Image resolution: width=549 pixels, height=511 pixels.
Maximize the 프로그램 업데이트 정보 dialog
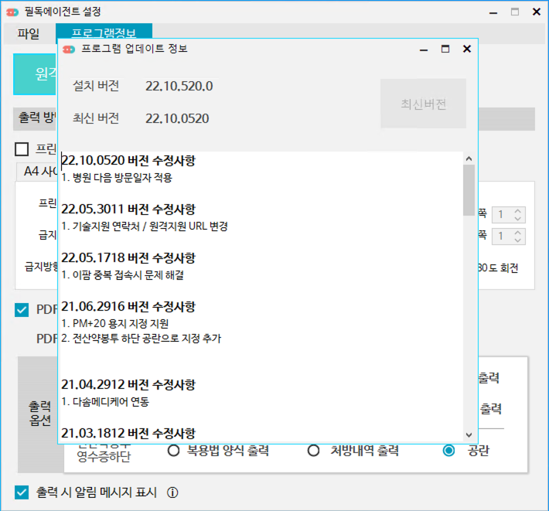pos(445,49)
